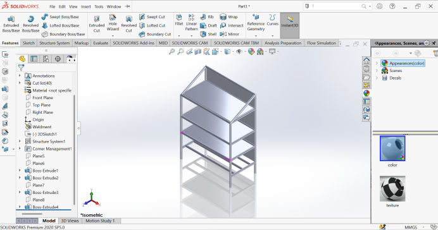Viewport: 438px width, 230px height.
Task: Select the color appearance thumbnail
Action: click(392, 148)
